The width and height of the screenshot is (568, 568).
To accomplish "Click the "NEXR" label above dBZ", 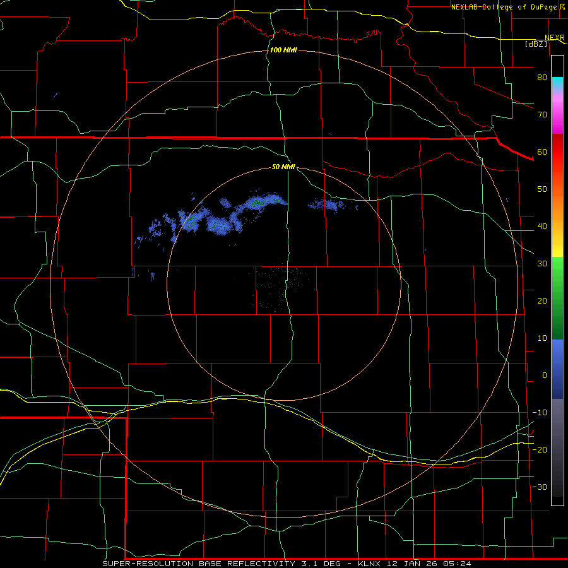I will 554,38.
